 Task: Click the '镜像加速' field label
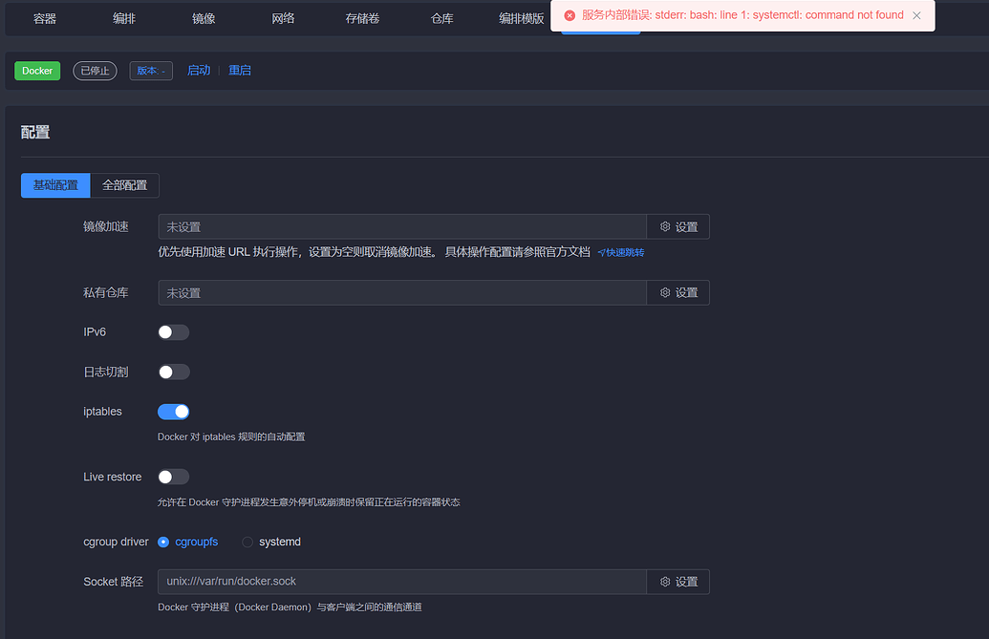pos(106,227)
